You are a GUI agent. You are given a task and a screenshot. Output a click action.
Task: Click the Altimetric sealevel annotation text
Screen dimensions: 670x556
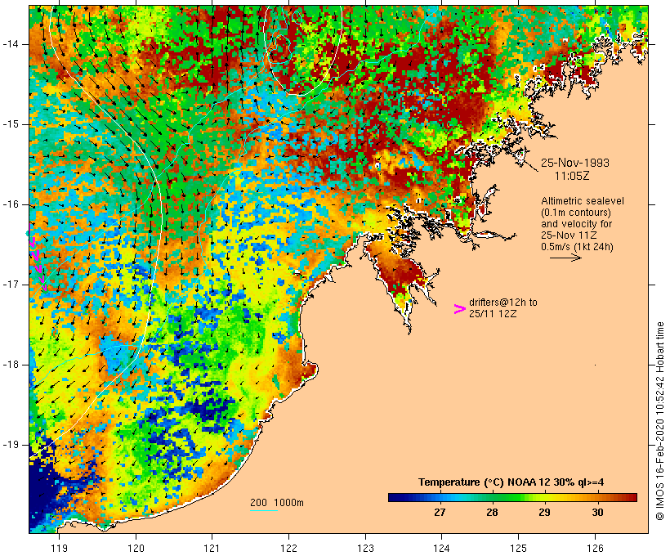click(x=578, y=202)
